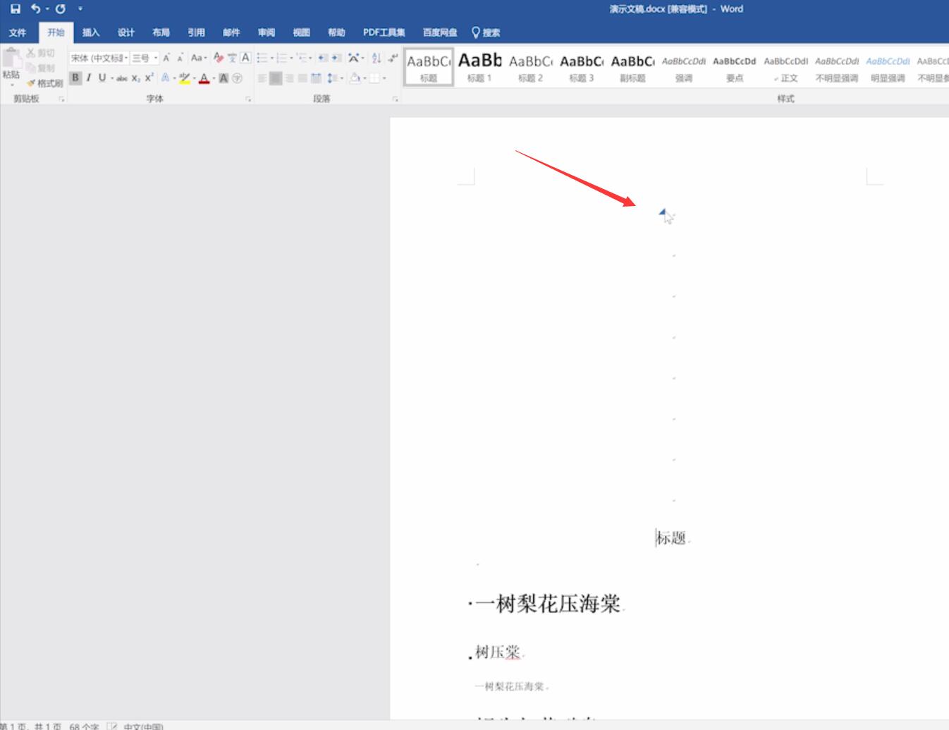Sort text with A-Z sort icon
Image resolution: width=949 pixels, height=730 pixels.
[376, 58]
